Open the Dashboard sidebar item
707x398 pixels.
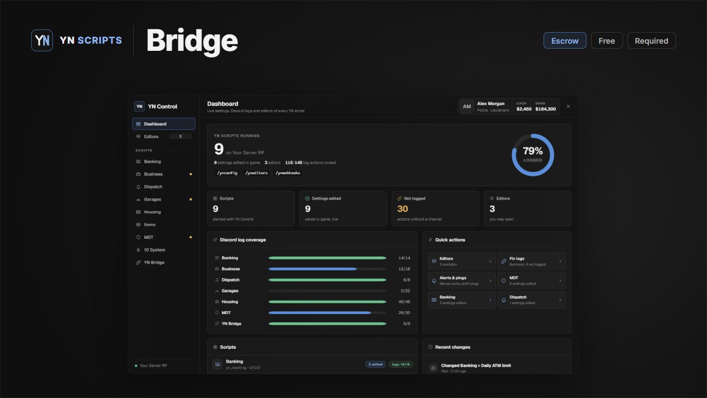163,124
